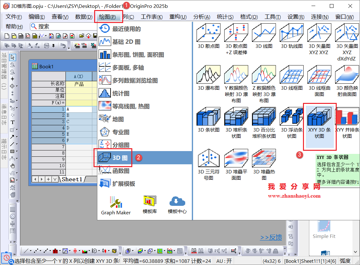360x265 pixels.
Task: Expand the 等高线图, 热图 category
Action: pyautogui.click(x=131, y=106)
